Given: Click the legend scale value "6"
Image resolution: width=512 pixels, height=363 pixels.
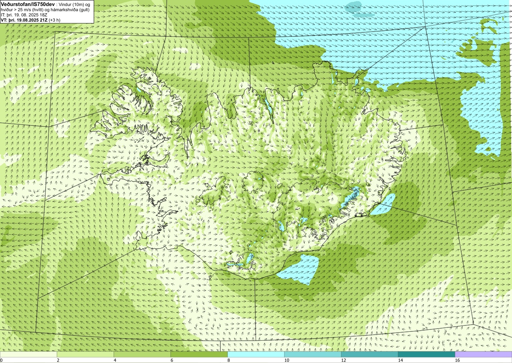Looking at the screenshot, I should point(172,360).
